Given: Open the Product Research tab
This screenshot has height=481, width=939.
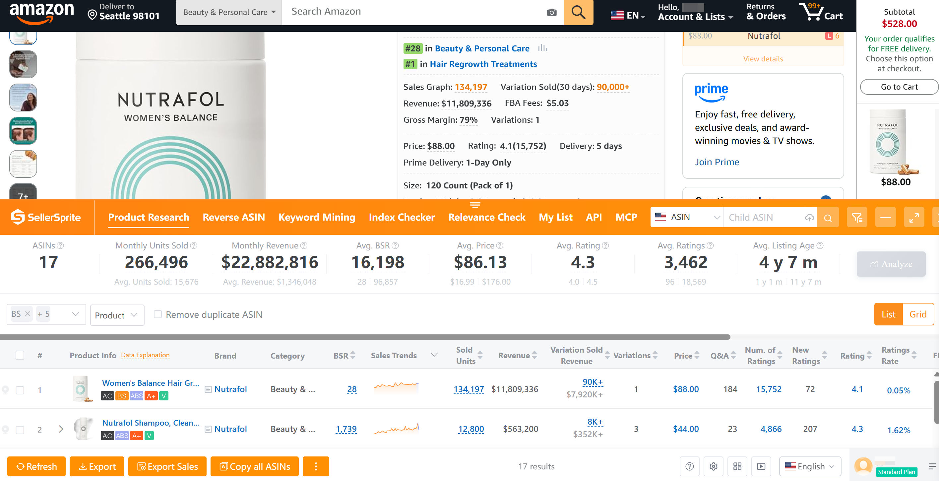Looking at the screenshot, I should tap(148, 217).
